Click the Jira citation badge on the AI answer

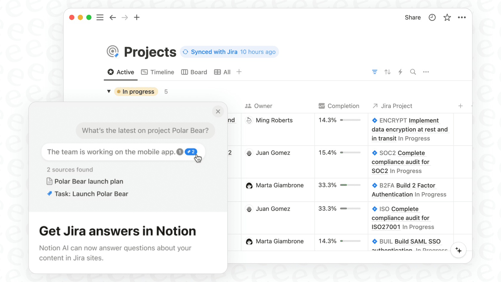click(191, 152)
